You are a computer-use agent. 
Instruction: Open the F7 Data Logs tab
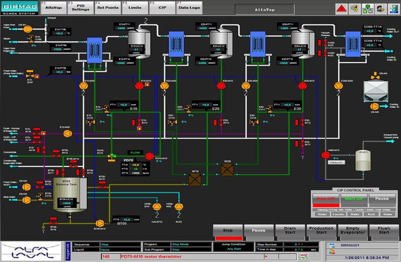pos(189,7)
